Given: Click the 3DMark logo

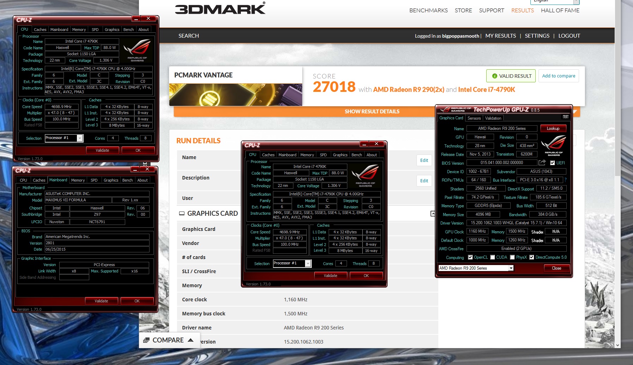Looking at the screenshot, I should coord(220,8).
